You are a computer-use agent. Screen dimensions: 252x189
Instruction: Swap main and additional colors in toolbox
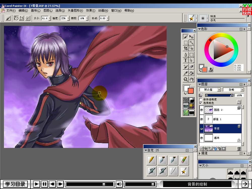click(x=185, y=93)
